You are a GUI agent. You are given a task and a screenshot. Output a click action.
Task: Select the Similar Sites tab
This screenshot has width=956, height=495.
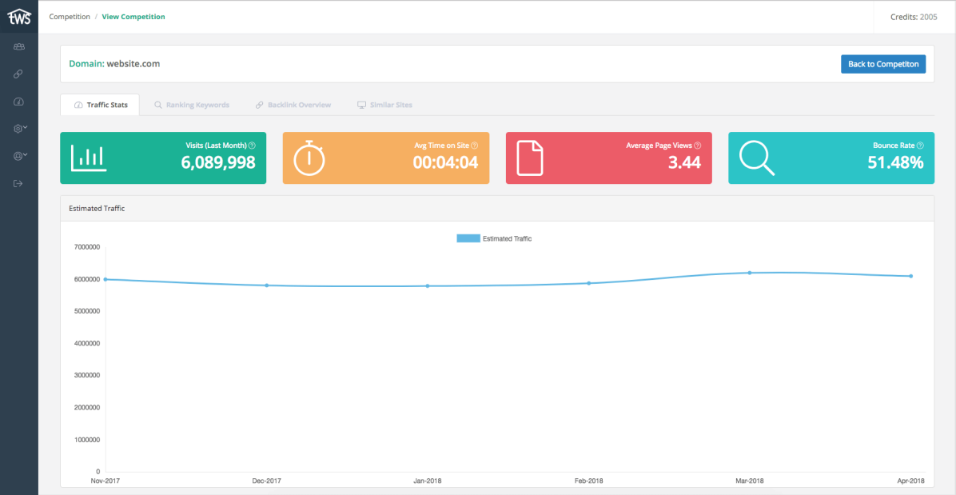tap(384, 105)
